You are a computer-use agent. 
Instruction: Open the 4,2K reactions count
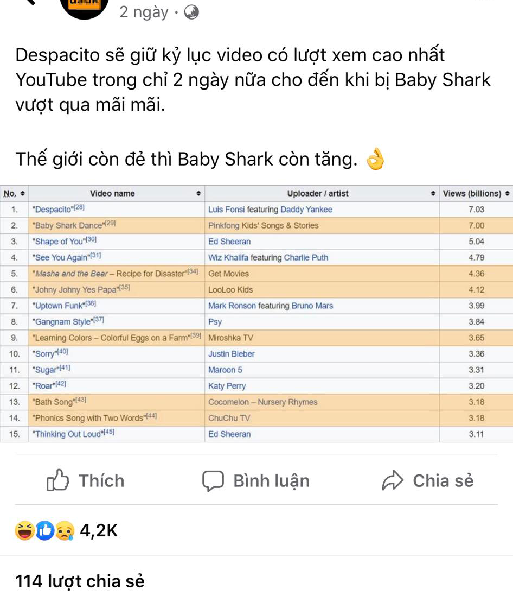click(x=99, y=530)
